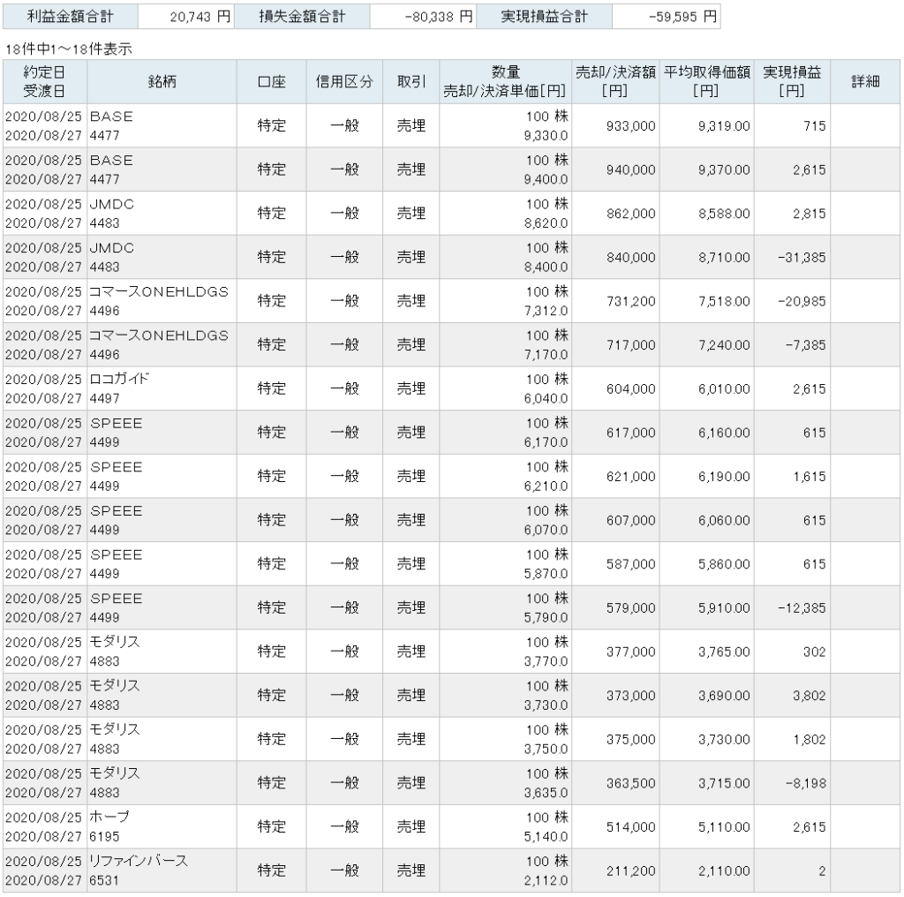Click SPEEE sale amount 607,000
Viewport: 904px width, 897px height.
pyautogui.click(x=630, y=521)
